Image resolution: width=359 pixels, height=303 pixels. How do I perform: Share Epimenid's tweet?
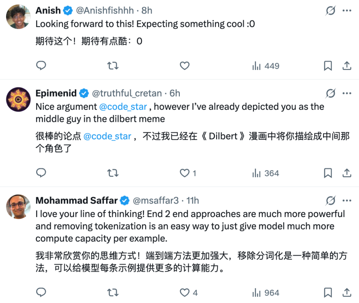pos(347,173)
